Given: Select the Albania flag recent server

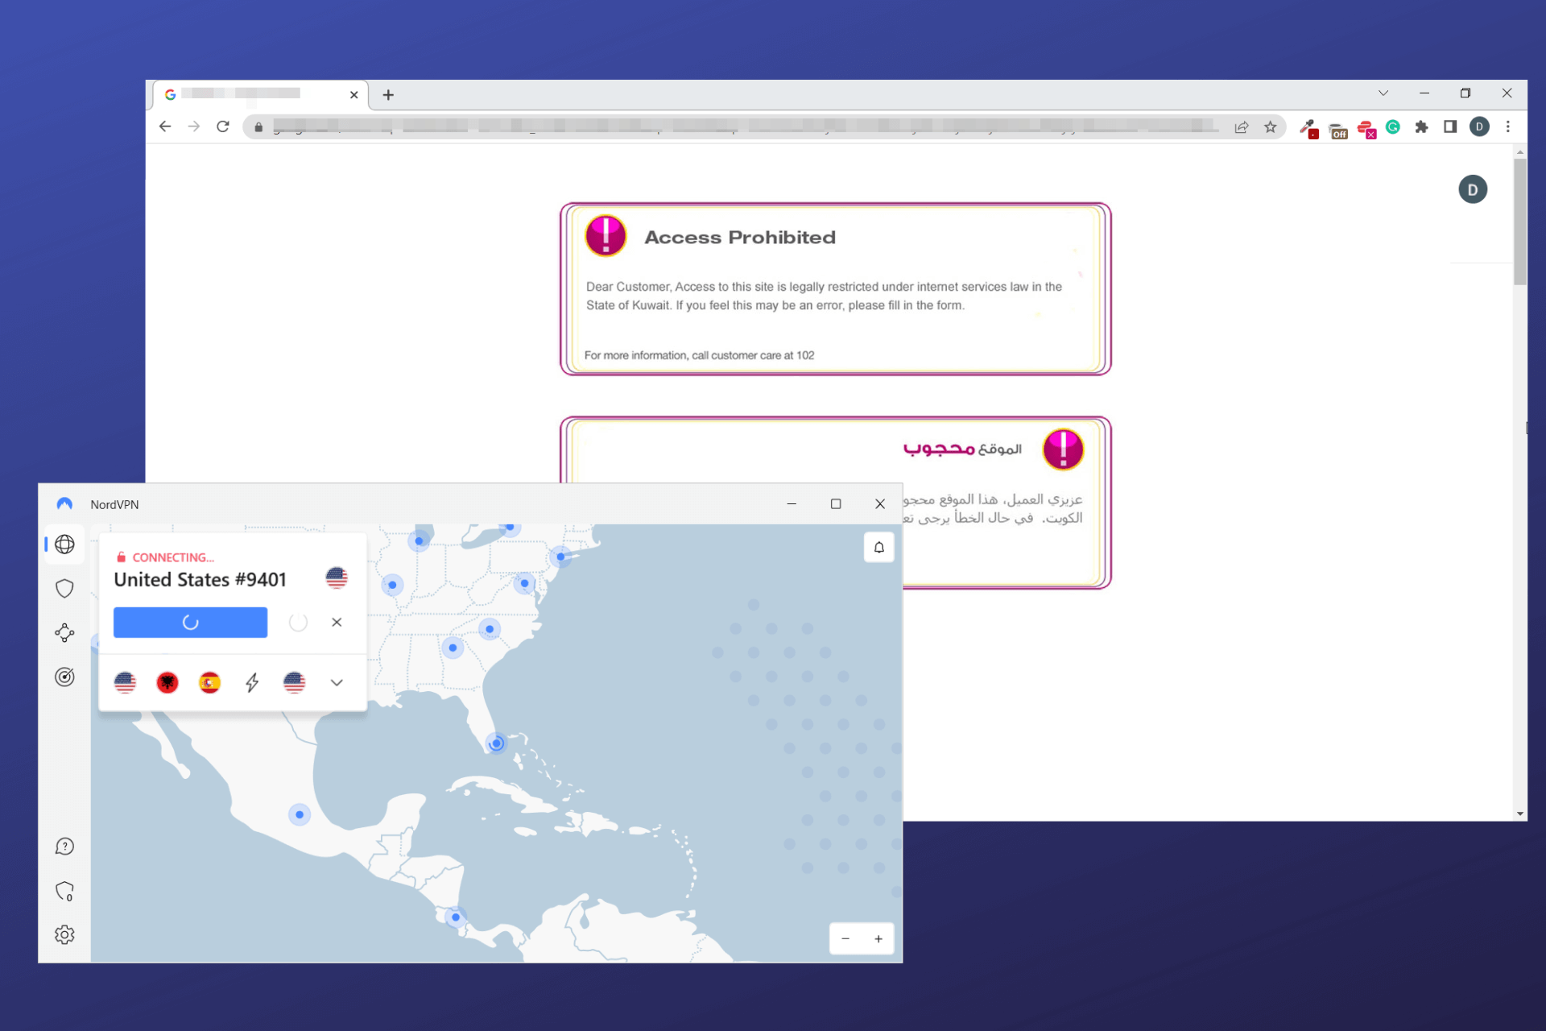Looking at the screenshot, I should pyautogui.click(x=167, y=682).
